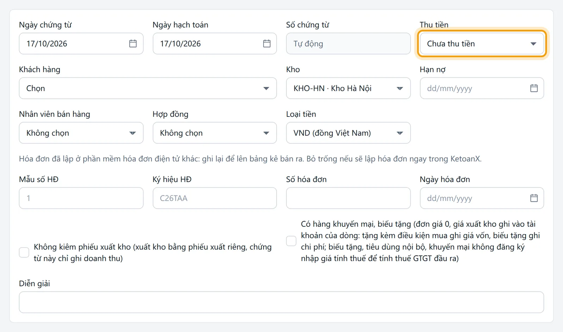Click the Diễn giải description field
Viewport: 563px width, 332px height.
tap(281, 302)
